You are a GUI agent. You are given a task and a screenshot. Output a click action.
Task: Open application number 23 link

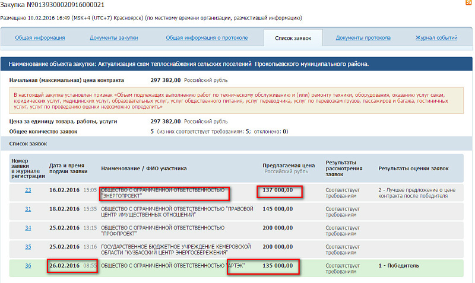pyautogui.click(x=28, y=190)
